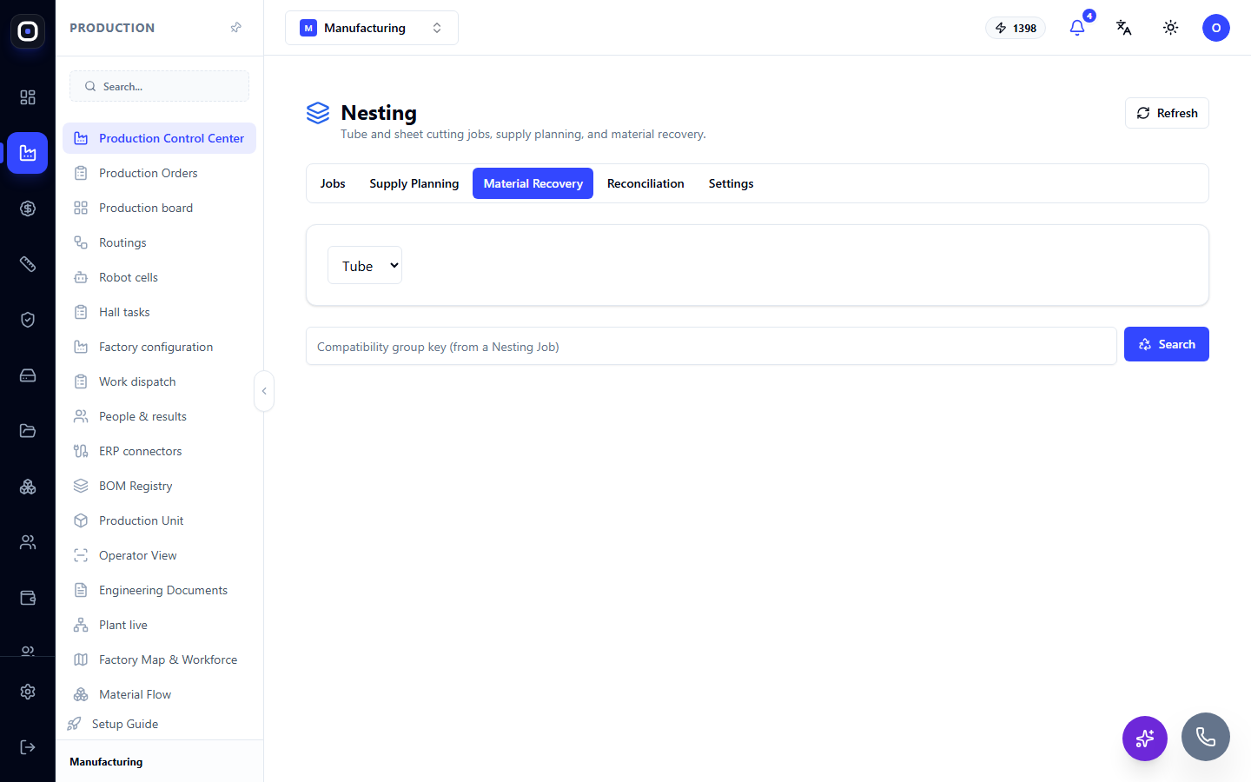Click the sidebar Search box
The image size is (1251, 782).
coord(159,86)
